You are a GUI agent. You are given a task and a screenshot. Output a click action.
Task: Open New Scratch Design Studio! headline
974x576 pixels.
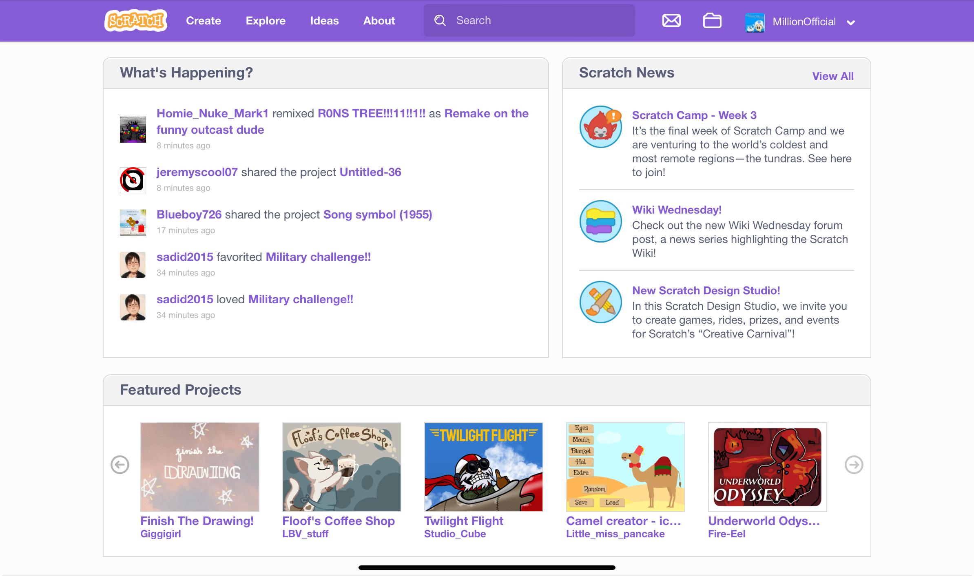(x=706, y=291)
